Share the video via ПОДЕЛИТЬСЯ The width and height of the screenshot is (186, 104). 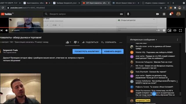point(90,42)
